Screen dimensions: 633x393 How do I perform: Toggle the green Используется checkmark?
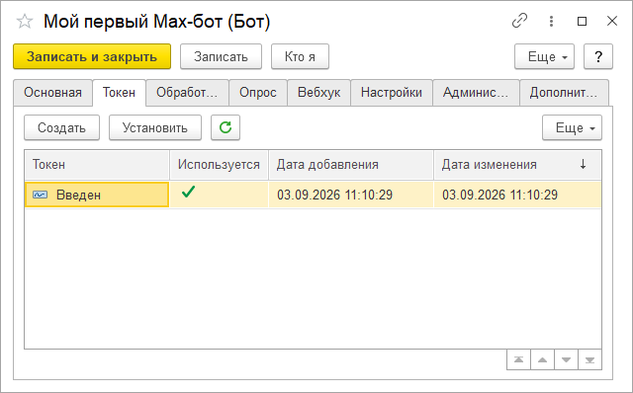(189, 192)
